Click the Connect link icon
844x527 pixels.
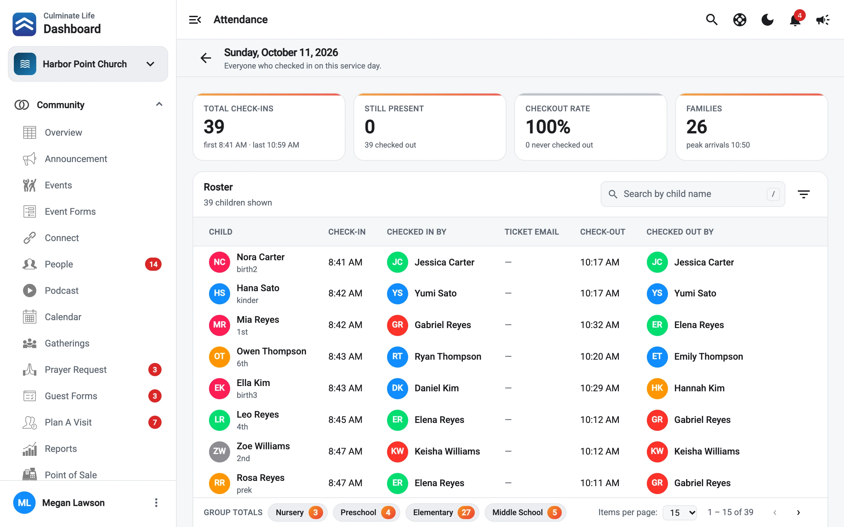tap(30, 238)
